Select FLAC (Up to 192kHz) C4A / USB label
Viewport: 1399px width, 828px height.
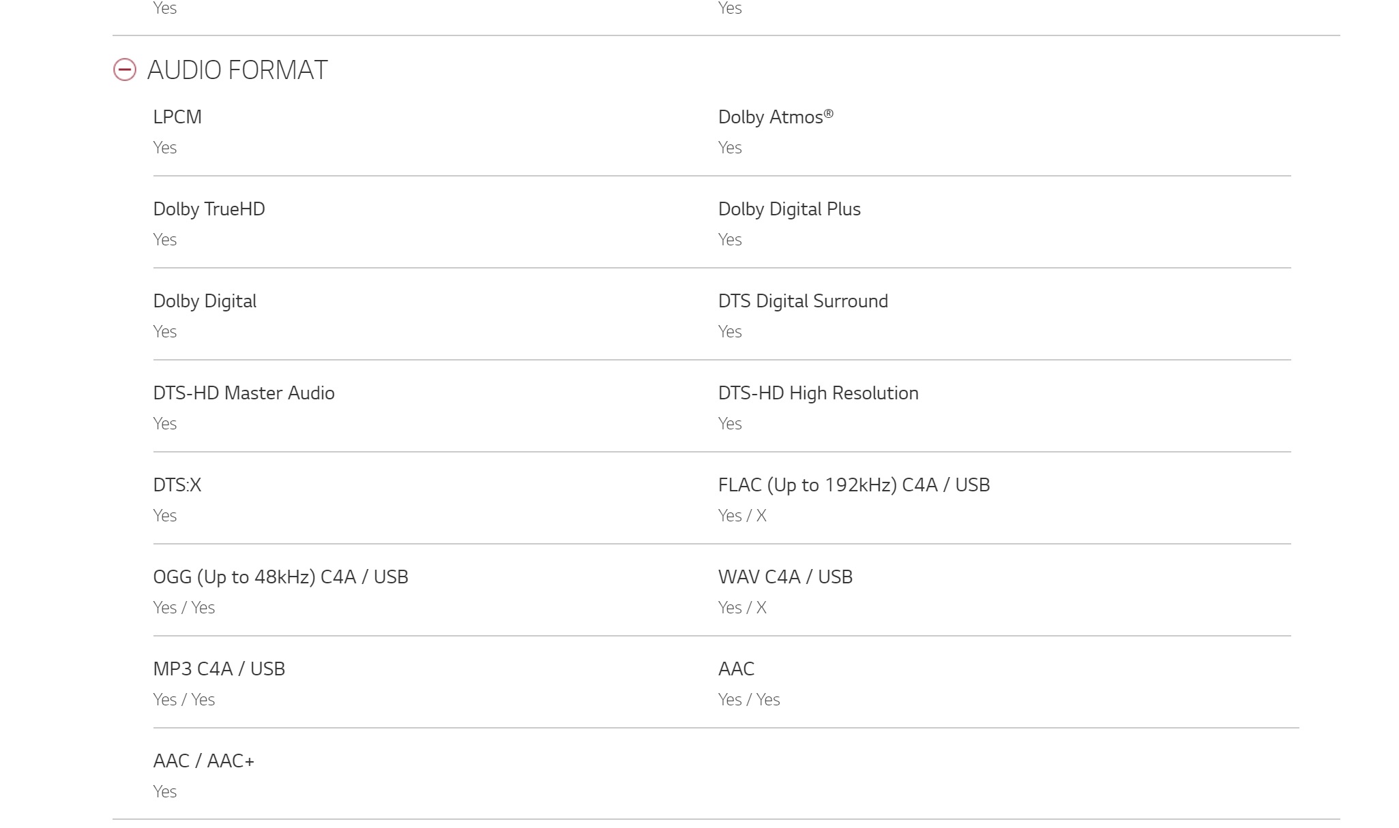[x=853, y=485]
